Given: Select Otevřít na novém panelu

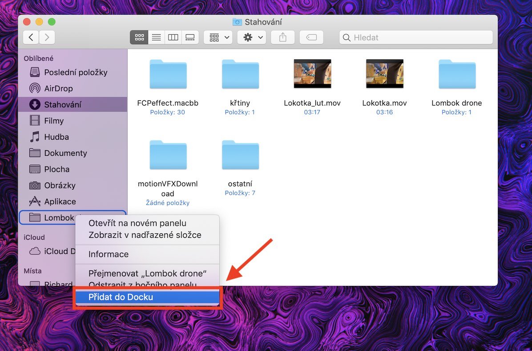Looking at the screenshot, I should [x=137, y=223].
